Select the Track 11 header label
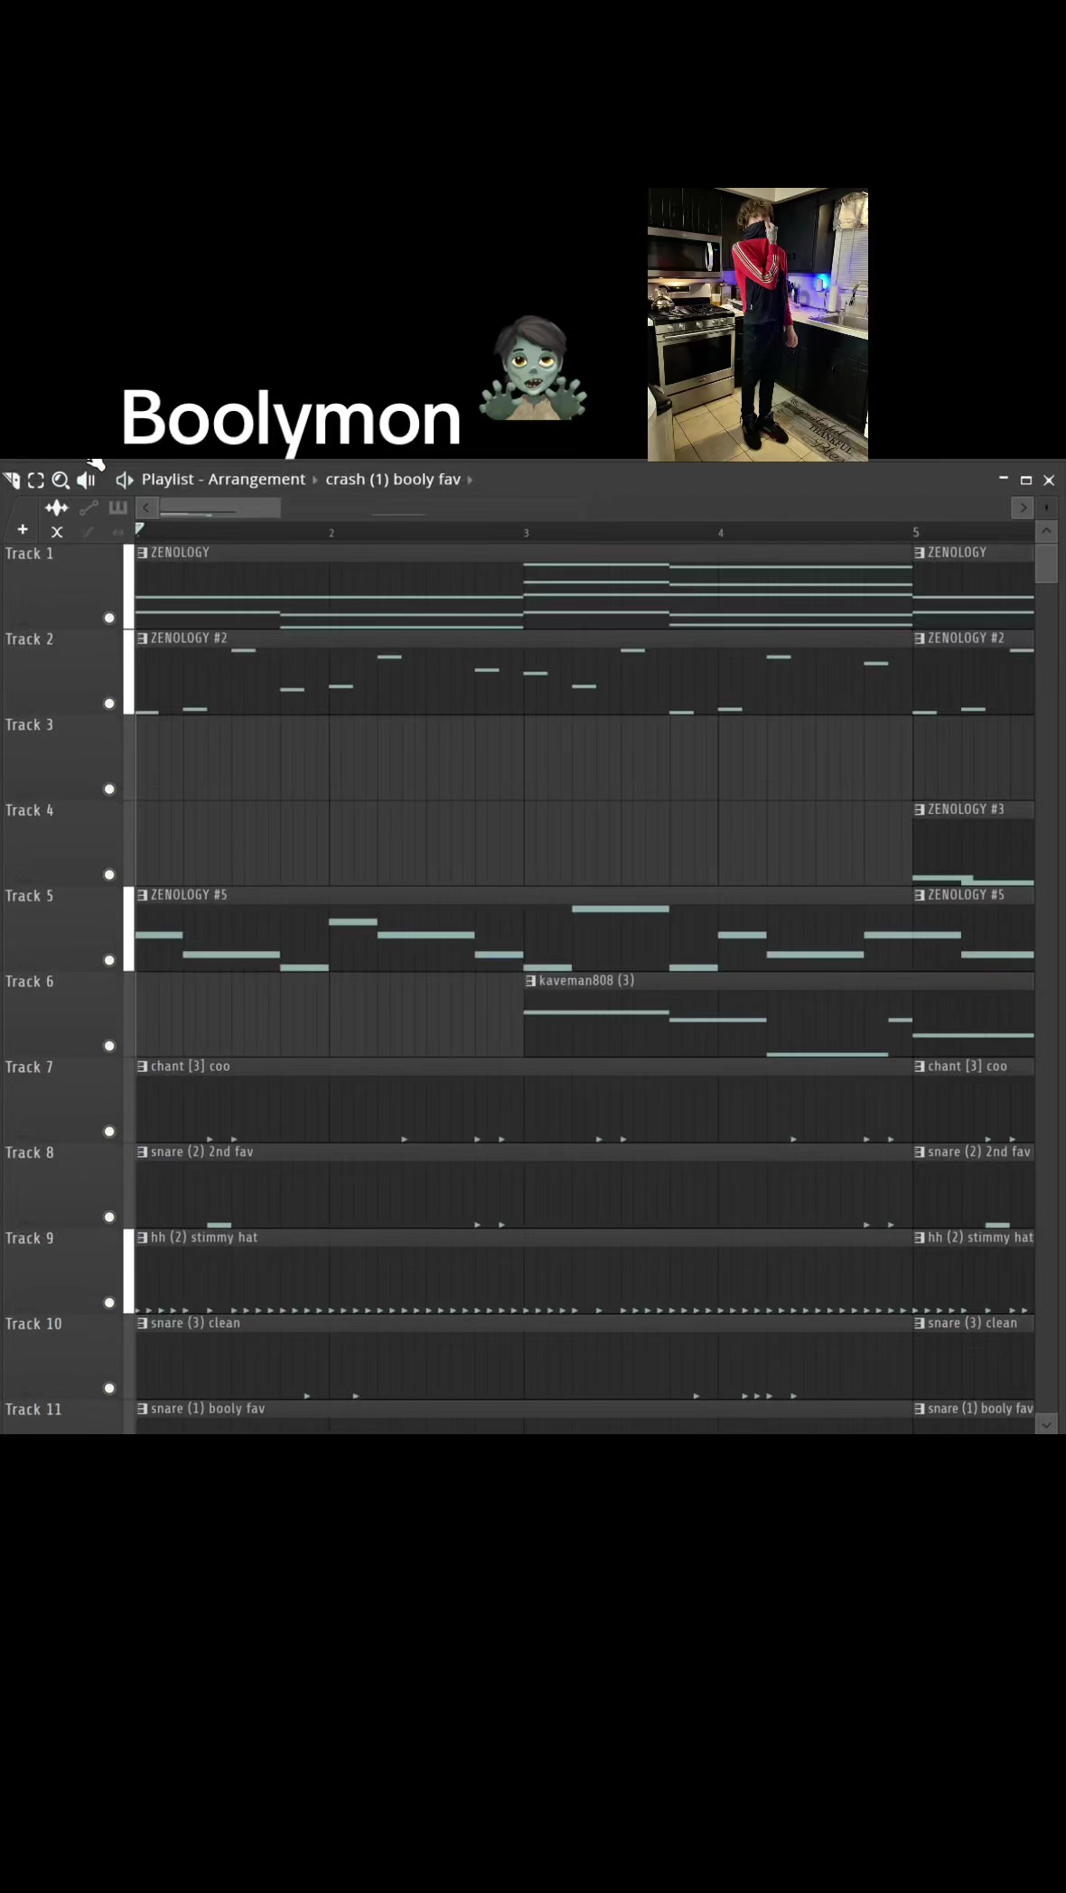Screen dimensions: 1066x1893 click(33, 1409)
